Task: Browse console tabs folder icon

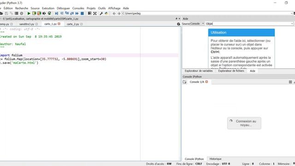Action: [x=184, y=82]
